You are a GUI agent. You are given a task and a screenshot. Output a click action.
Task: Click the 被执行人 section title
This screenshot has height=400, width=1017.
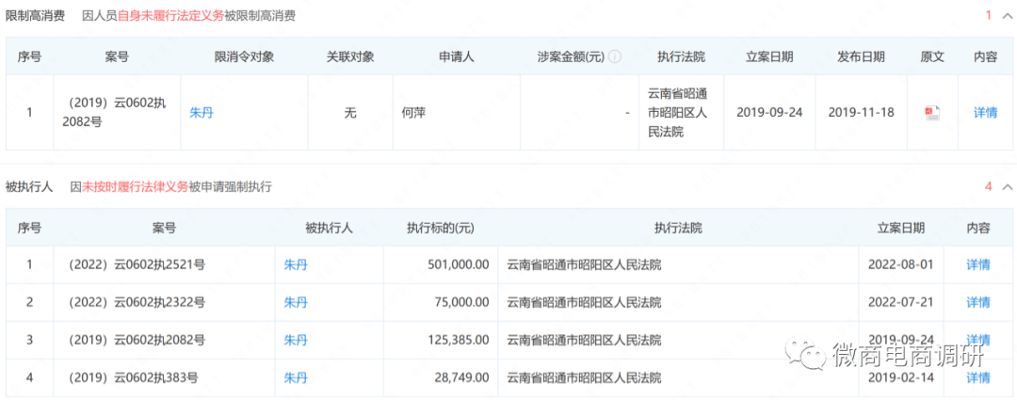click(x=29, y=187)
